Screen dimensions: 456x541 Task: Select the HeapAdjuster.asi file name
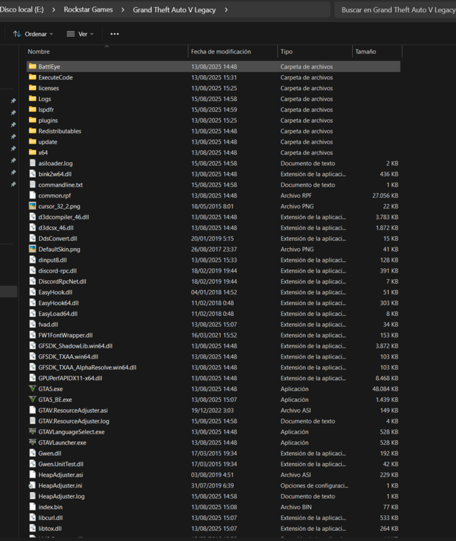click(61, 475)
